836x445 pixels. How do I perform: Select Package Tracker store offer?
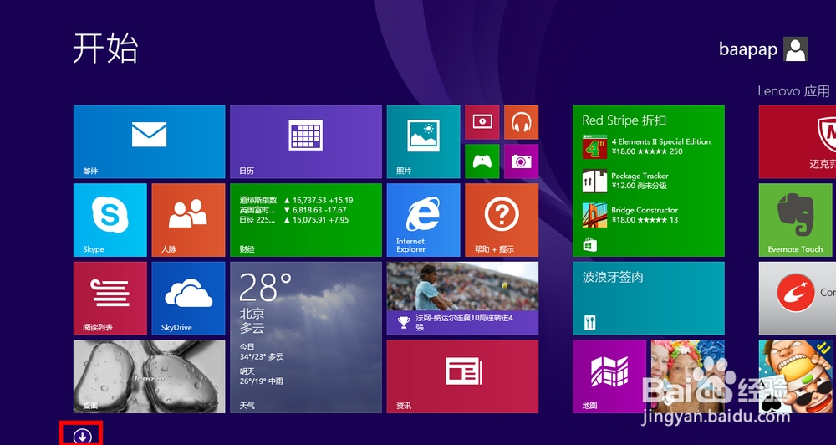click(624, 181)
